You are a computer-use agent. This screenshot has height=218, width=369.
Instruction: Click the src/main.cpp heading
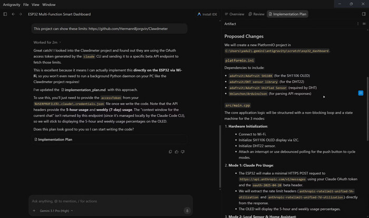click(x=237, y=105)
